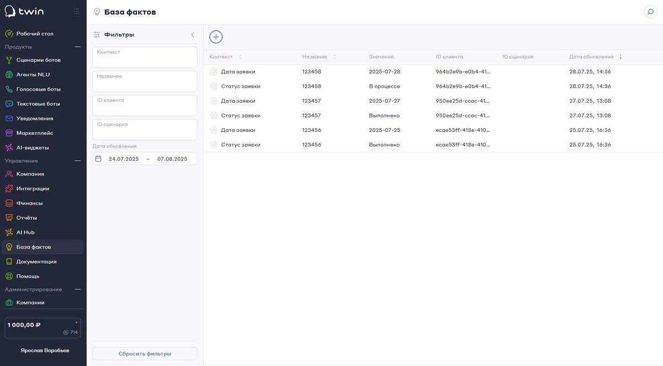Open search via magnifier icon top right
663x366 pixels.
click(x=650, y=12)
